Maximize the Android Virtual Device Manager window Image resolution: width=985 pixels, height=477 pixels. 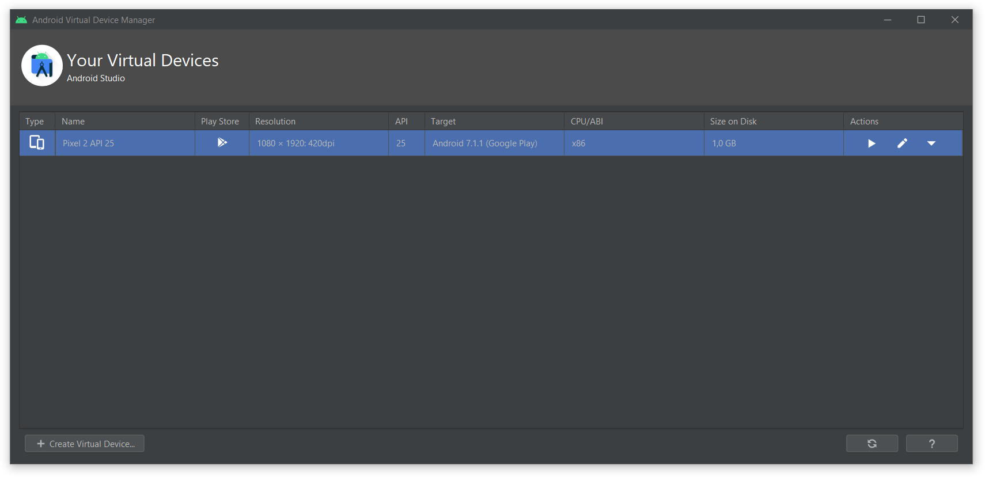pos(921,20)
